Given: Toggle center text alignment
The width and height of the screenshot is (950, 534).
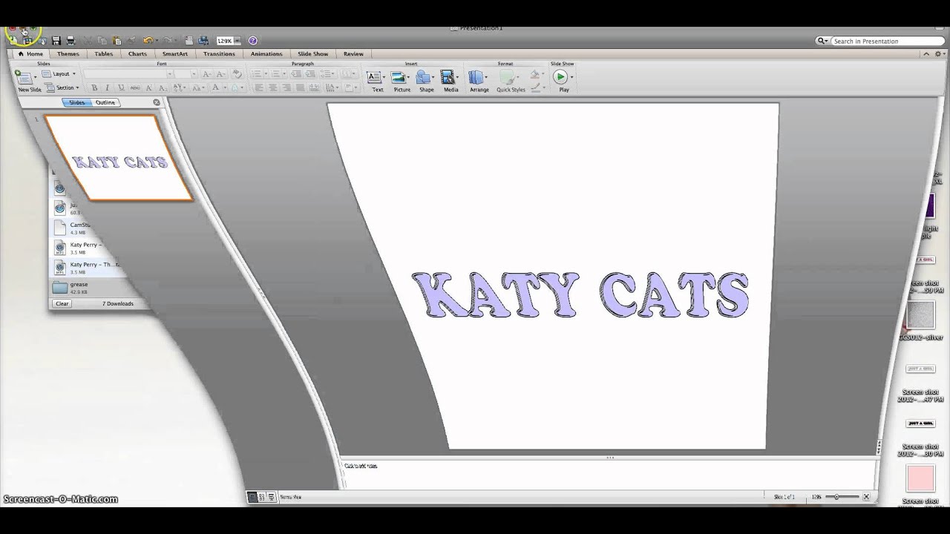Looking at the screenshot, I should tap(272, 88).
